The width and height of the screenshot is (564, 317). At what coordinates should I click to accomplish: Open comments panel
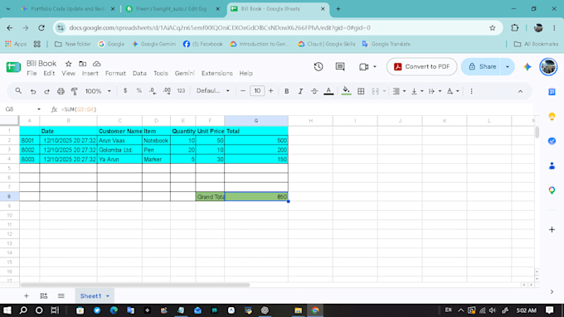pyautogui.click(x=340, y=66)
